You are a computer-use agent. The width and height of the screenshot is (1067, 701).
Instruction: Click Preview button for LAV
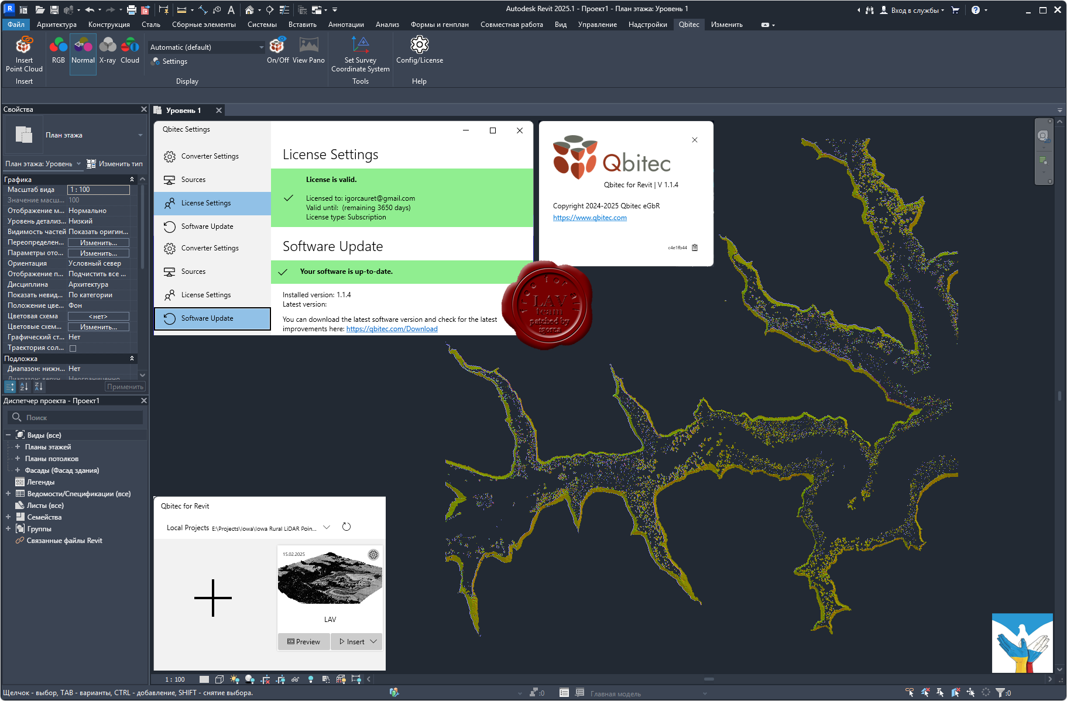click(304, 642)
